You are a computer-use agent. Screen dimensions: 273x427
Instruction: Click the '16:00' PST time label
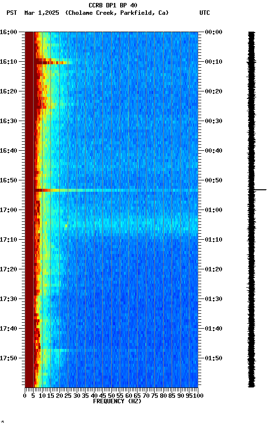click(x=8, y=32)
